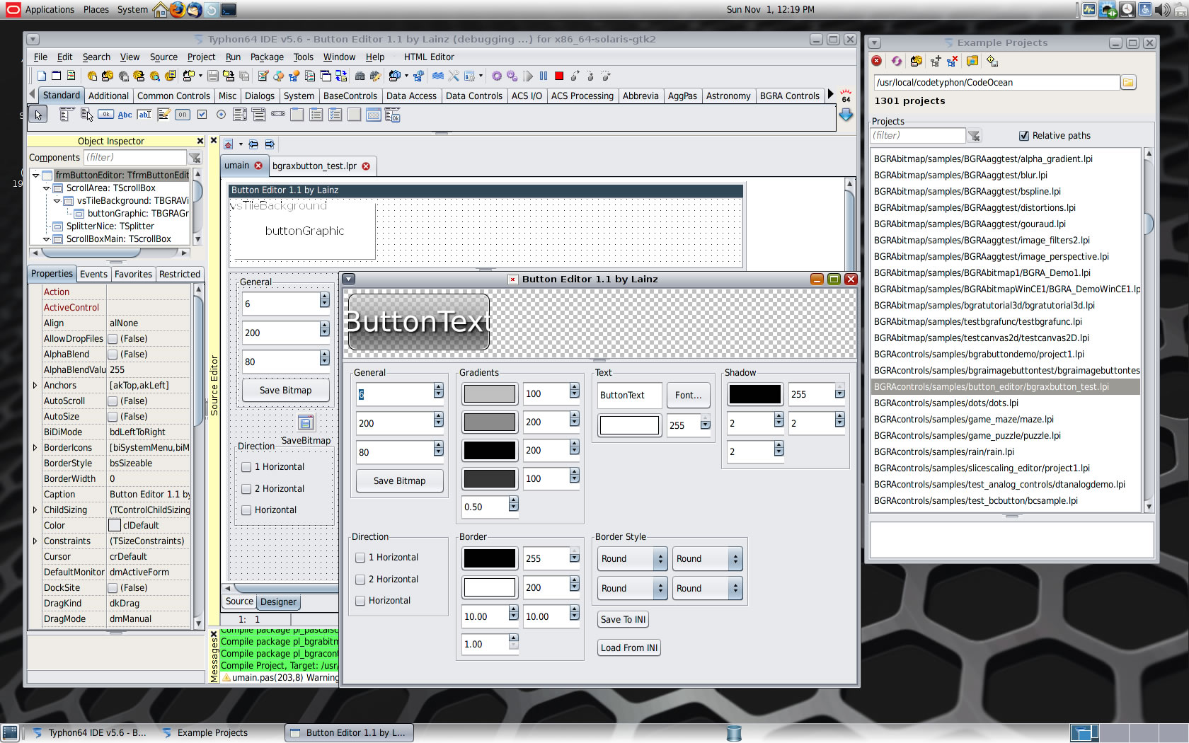Click the red close icon in Example Projects toolbar
The height and width of the screenshot is (743, 1189).
click(x=877, y=61)
